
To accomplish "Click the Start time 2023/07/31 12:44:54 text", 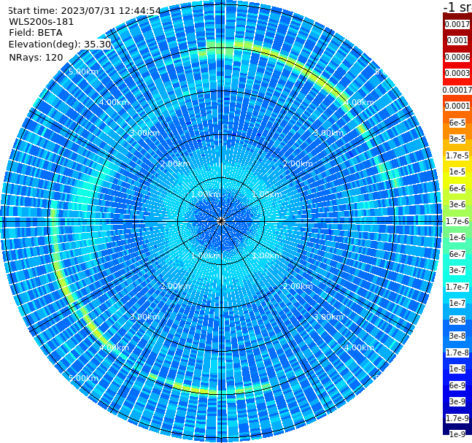I will [85, 10].
